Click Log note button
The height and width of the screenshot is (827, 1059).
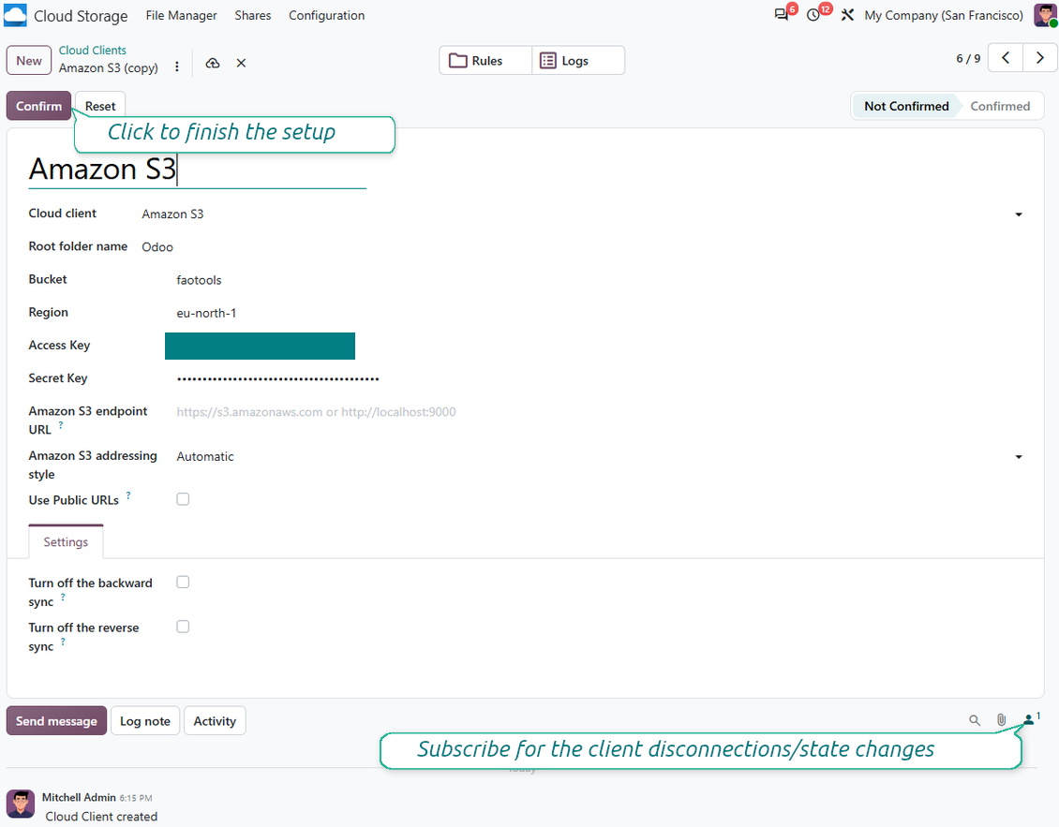[145, 721]
